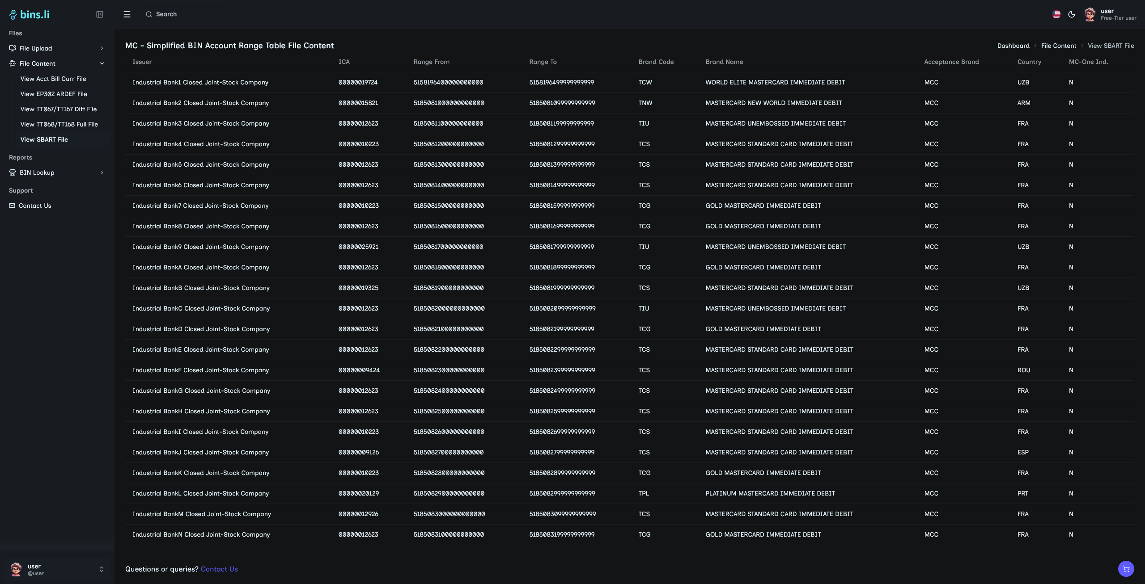Click Range From 5185083100000000000
Viewport: 1145px width, 584px height.
(449, 534)
